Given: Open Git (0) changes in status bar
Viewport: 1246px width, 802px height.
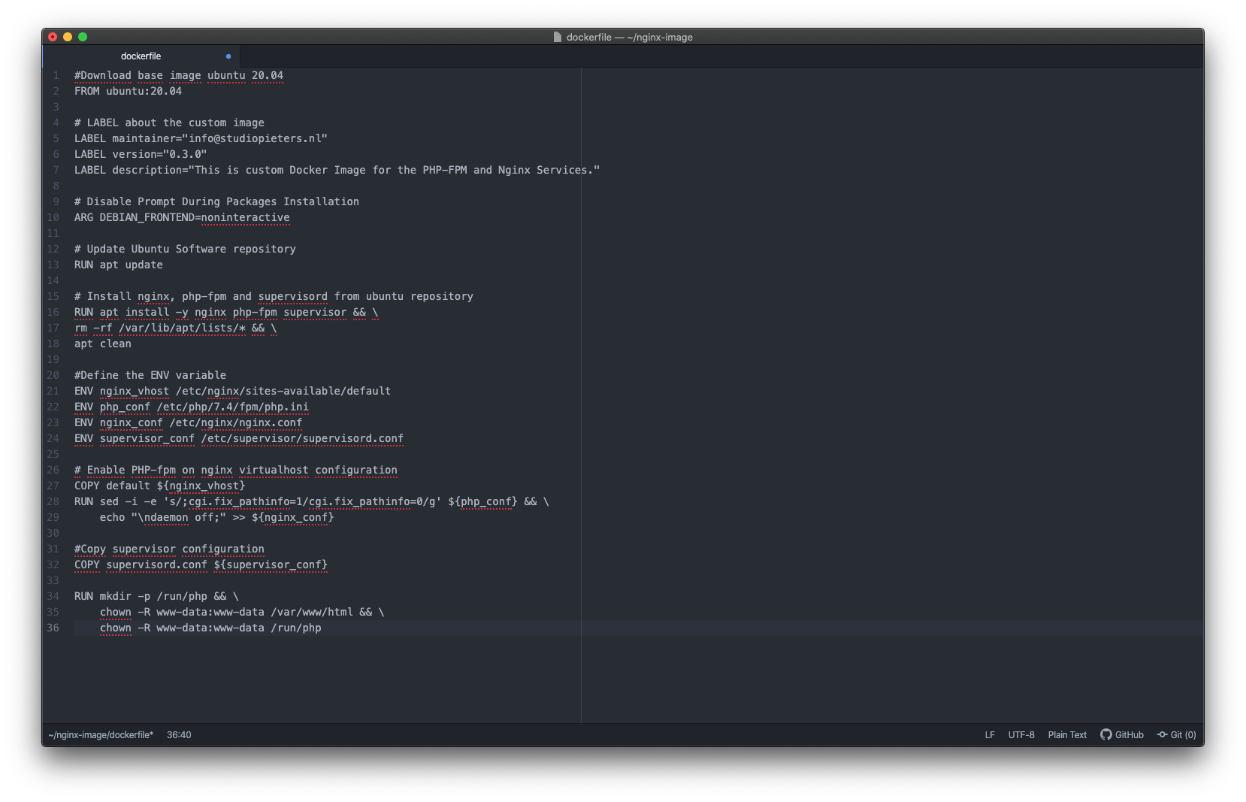Looking at the screenshot, I should pos(1176,734).
